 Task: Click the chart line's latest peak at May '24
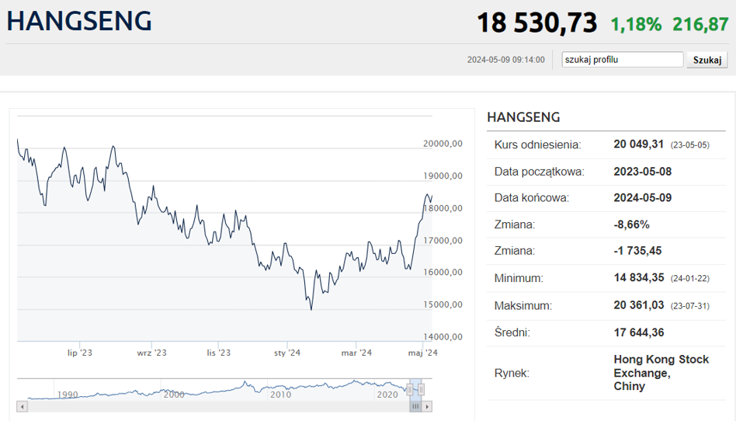[x=428, y=194]
